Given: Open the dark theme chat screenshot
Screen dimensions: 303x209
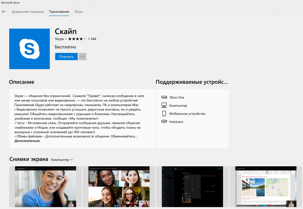Looking at the screenshot, I should click(x=192, y=187).
